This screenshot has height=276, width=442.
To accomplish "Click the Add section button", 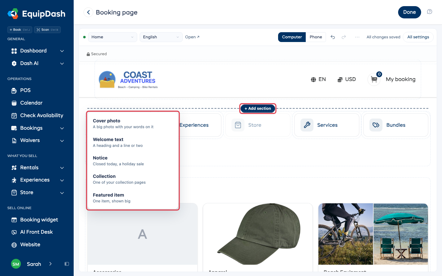I will [x=258, y=109].
